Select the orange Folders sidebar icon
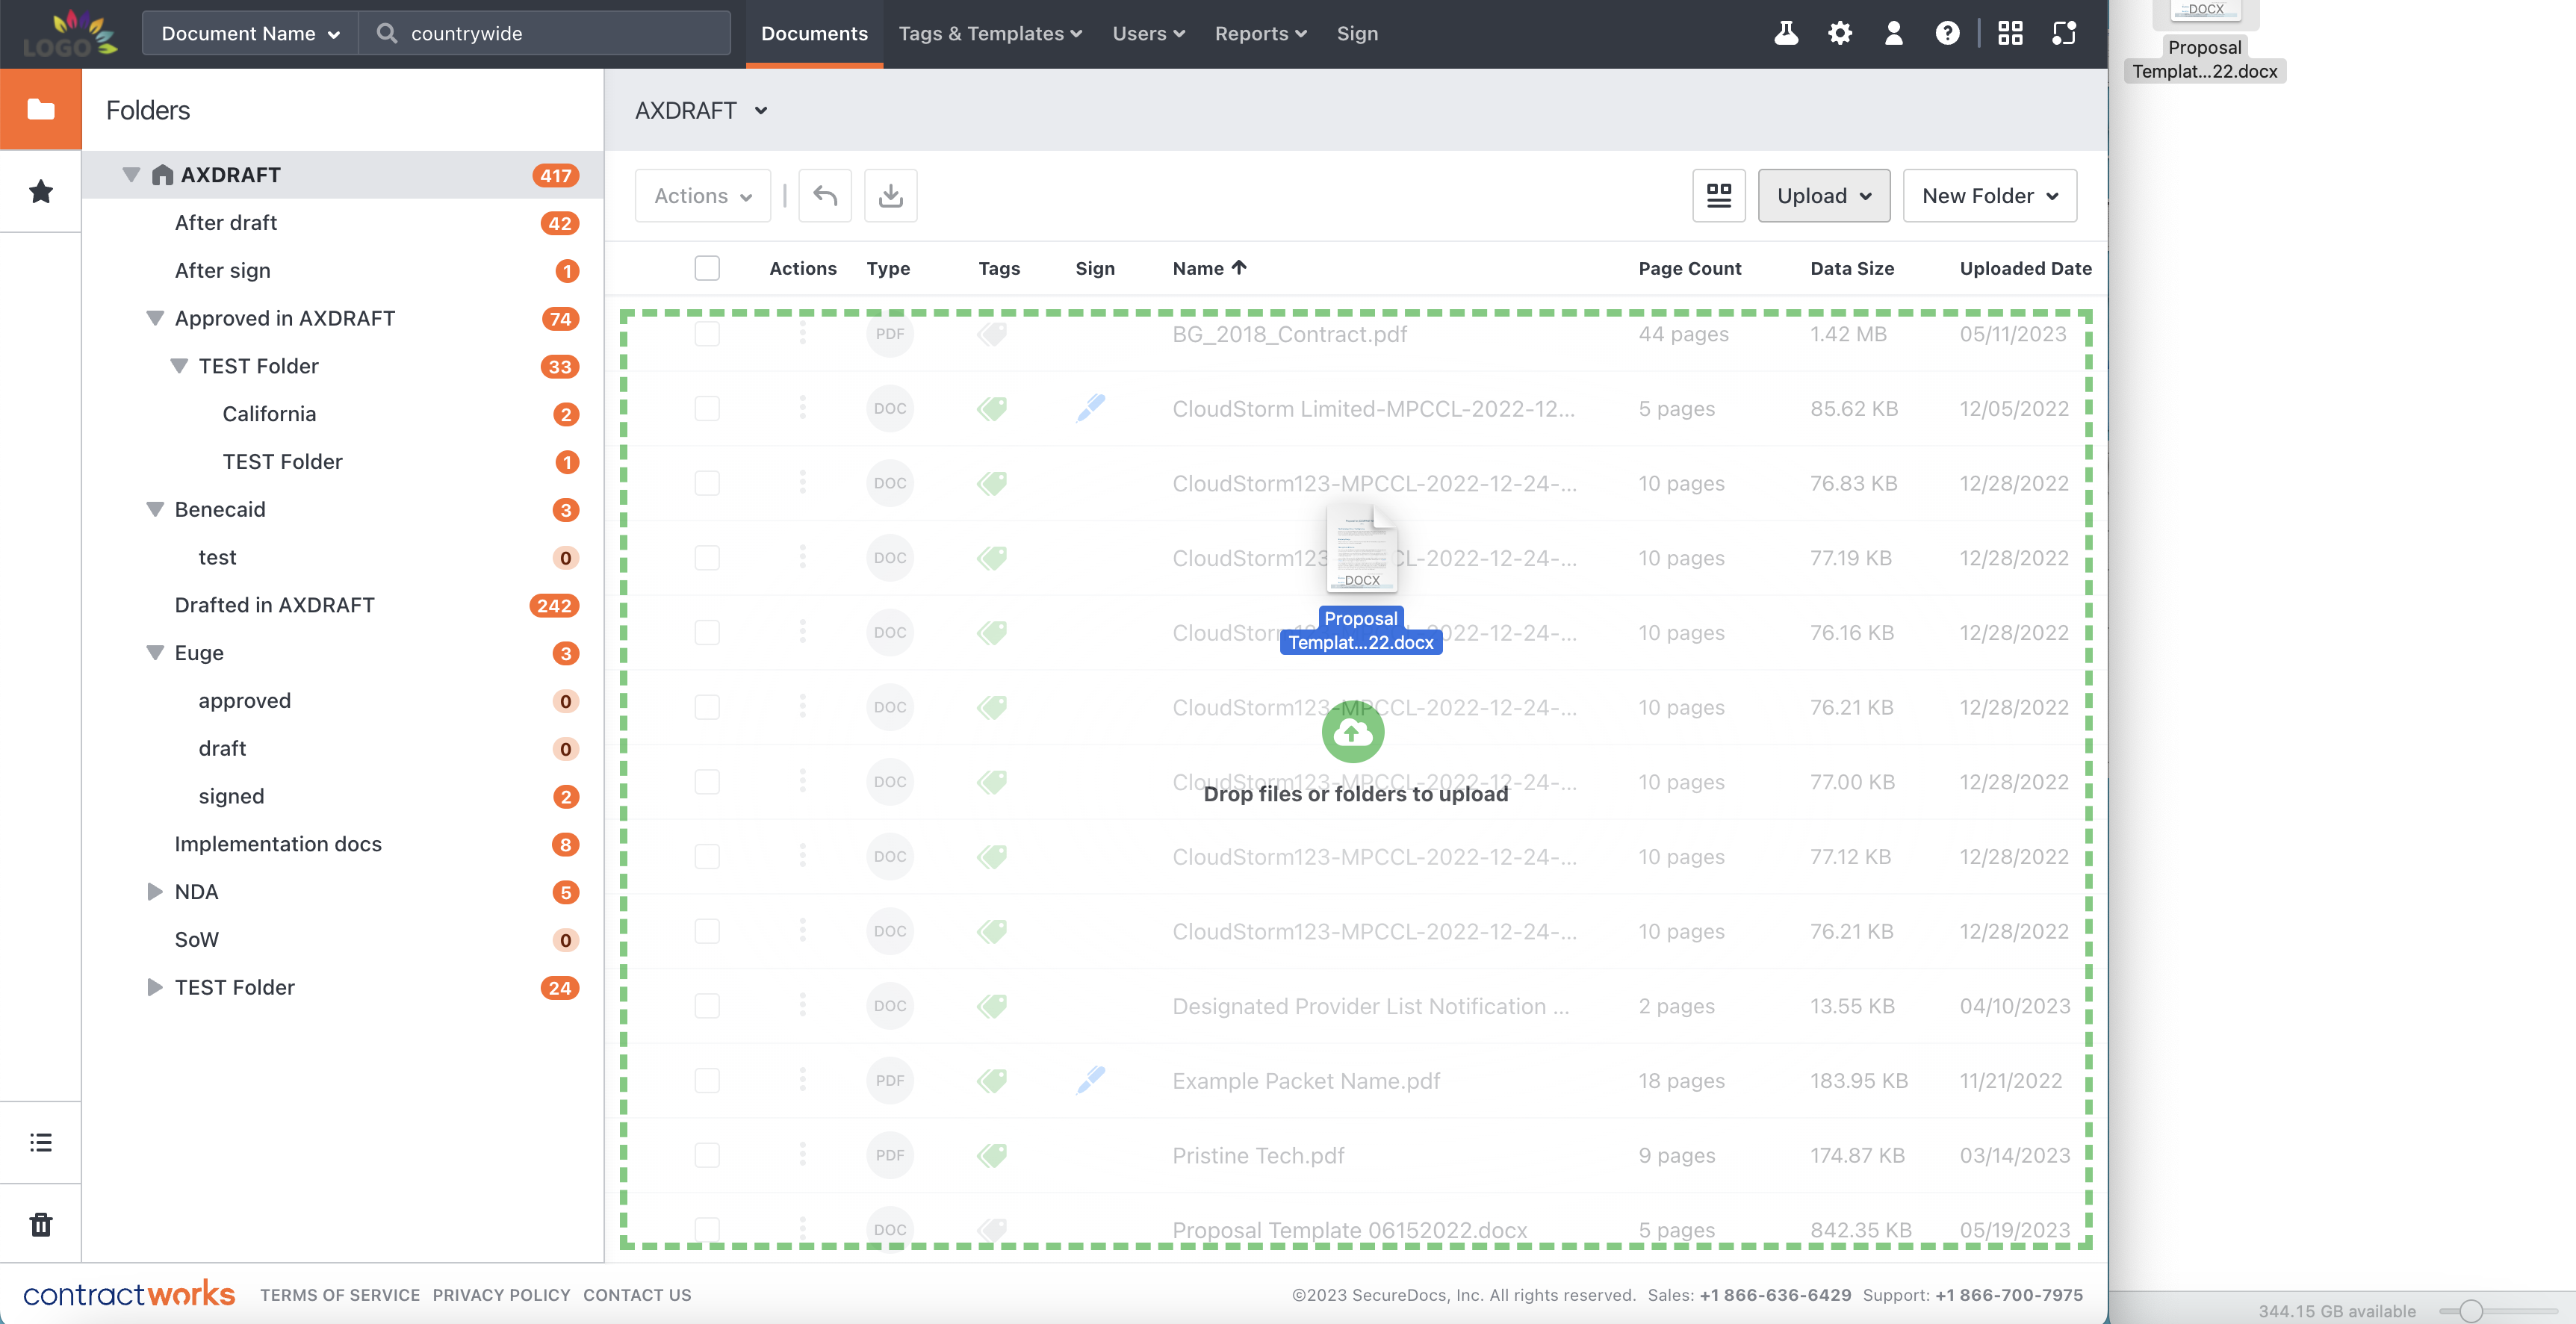Viewport: 2576px width, 1324px height. 41,109
